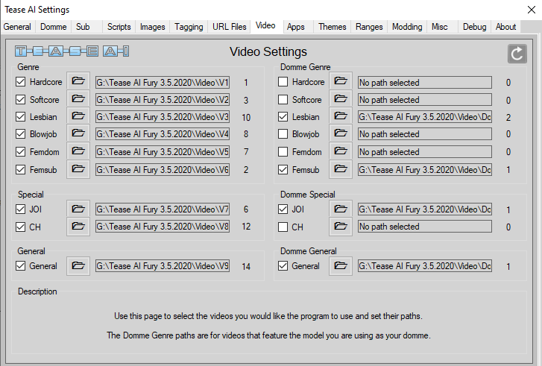Open the Ranges tab

point(369,27)
